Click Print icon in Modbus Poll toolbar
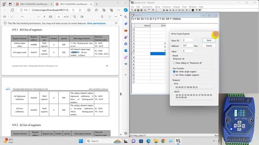This screenshot has height=145, width=259. pos(141,10)
